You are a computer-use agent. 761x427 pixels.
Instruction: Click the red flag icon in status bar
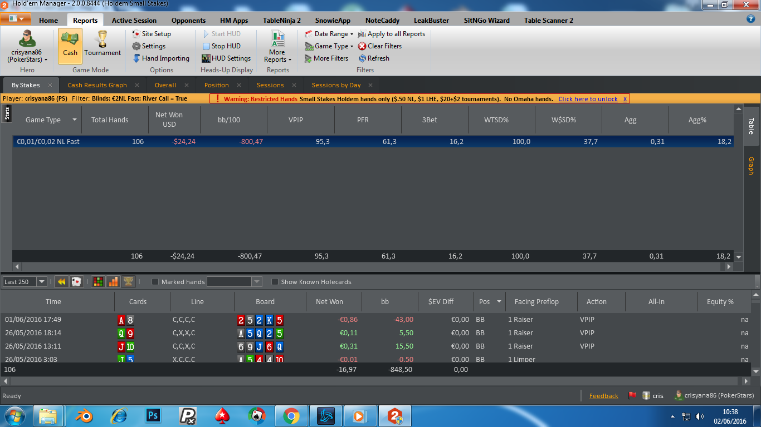[632, 396]
